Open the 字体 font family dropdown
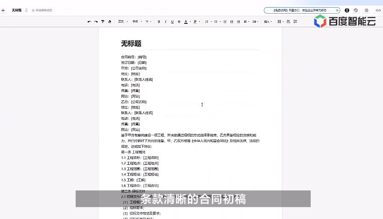The height and width of the screenshot is (219, 383). pos(137,22)
